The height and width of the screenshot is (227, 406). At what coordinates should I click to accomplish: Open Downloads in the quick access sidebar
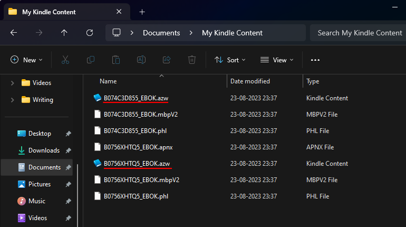pos(44,150)
